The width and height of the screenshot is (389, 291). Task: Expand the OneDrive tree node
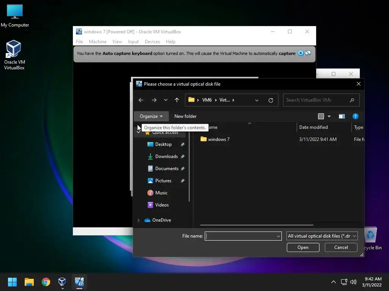(138, 220)
